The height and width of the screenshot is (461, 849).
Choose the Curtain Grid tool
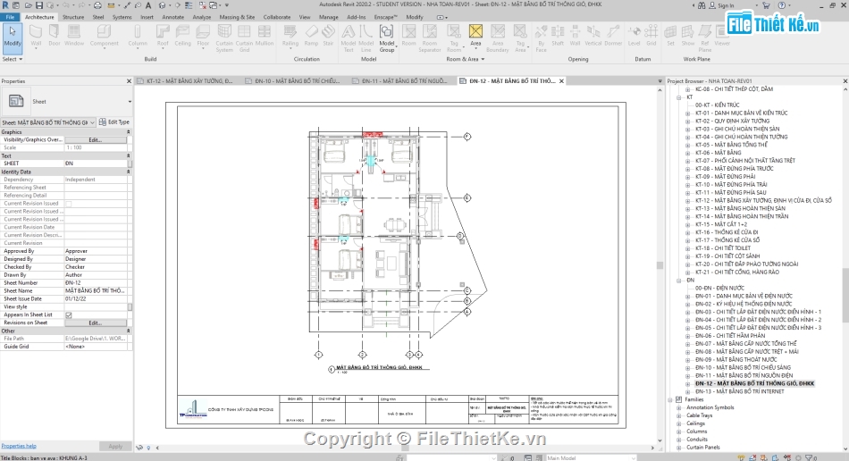pos(244,38)
